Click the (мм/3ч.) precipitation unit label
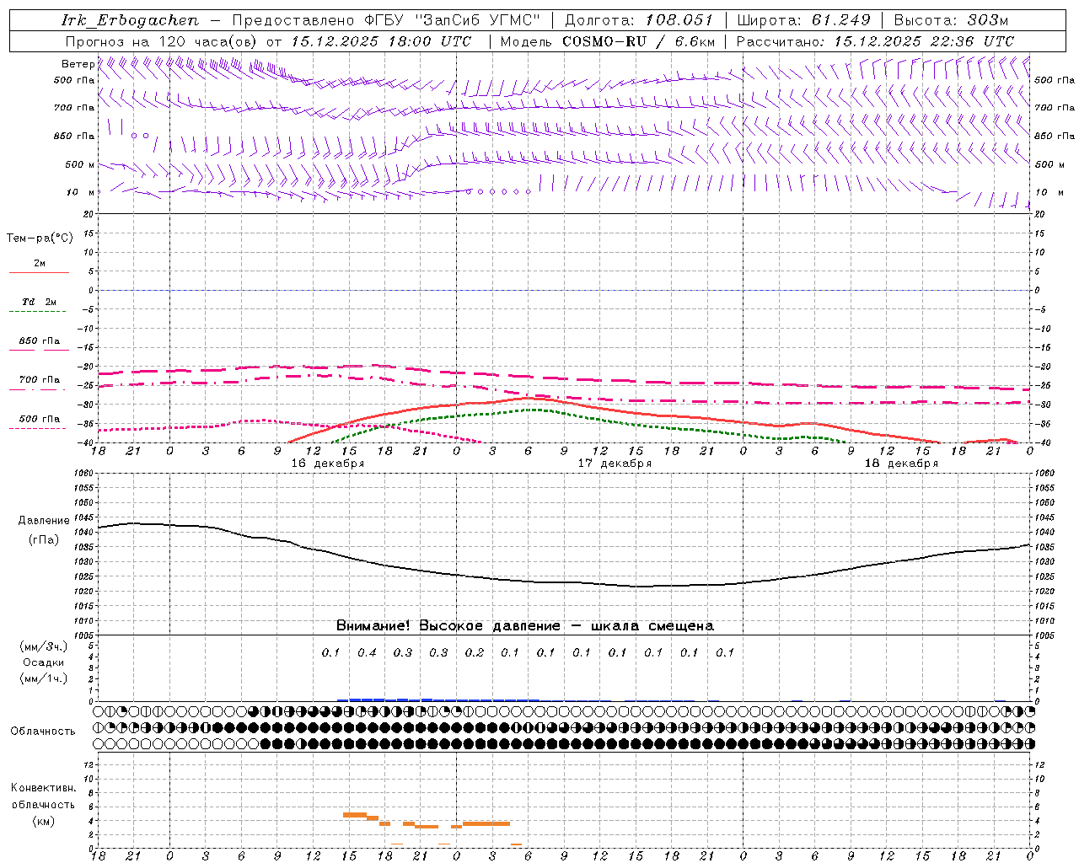The width and height of the screenshot is (1079, 863). tap(44, 646)
